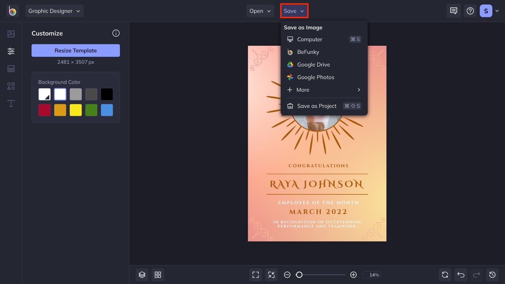
Task: Pick the yellow background color swatch
Action: coord(76,110)
